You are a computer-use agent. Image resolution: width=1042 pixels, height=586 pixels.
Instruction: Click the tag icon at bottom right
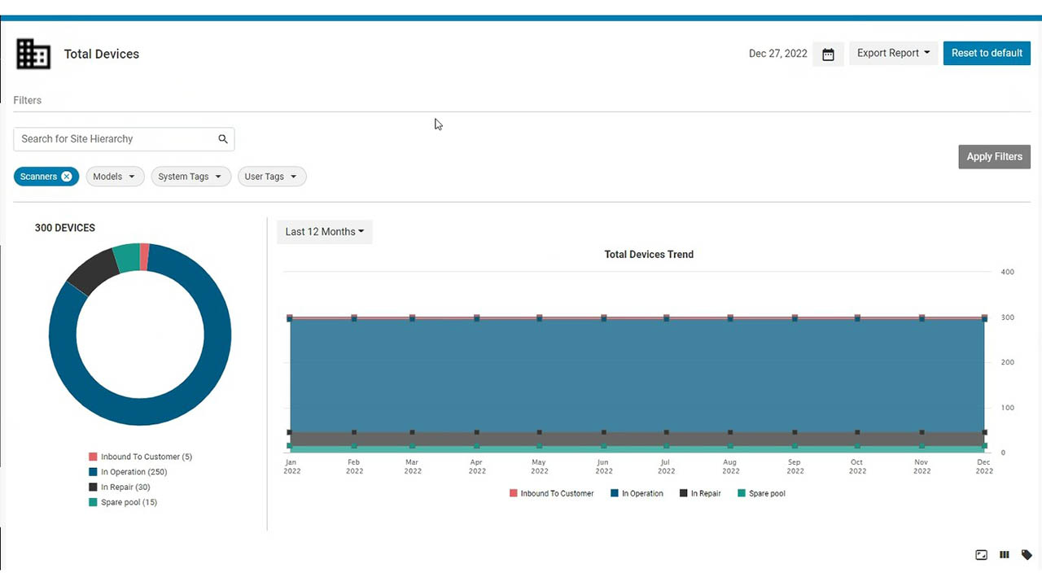1027,555
